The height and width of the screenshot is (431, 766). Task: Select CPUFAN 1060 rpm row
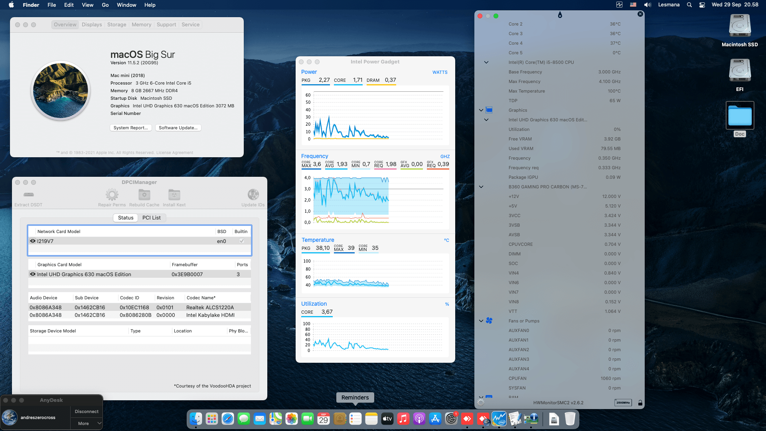coord(564,378)
